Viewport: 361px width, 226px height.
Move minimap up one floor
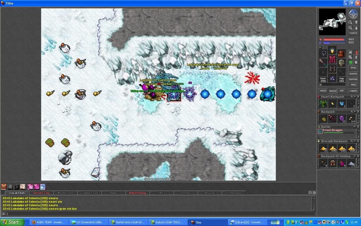tap(356, 23)
